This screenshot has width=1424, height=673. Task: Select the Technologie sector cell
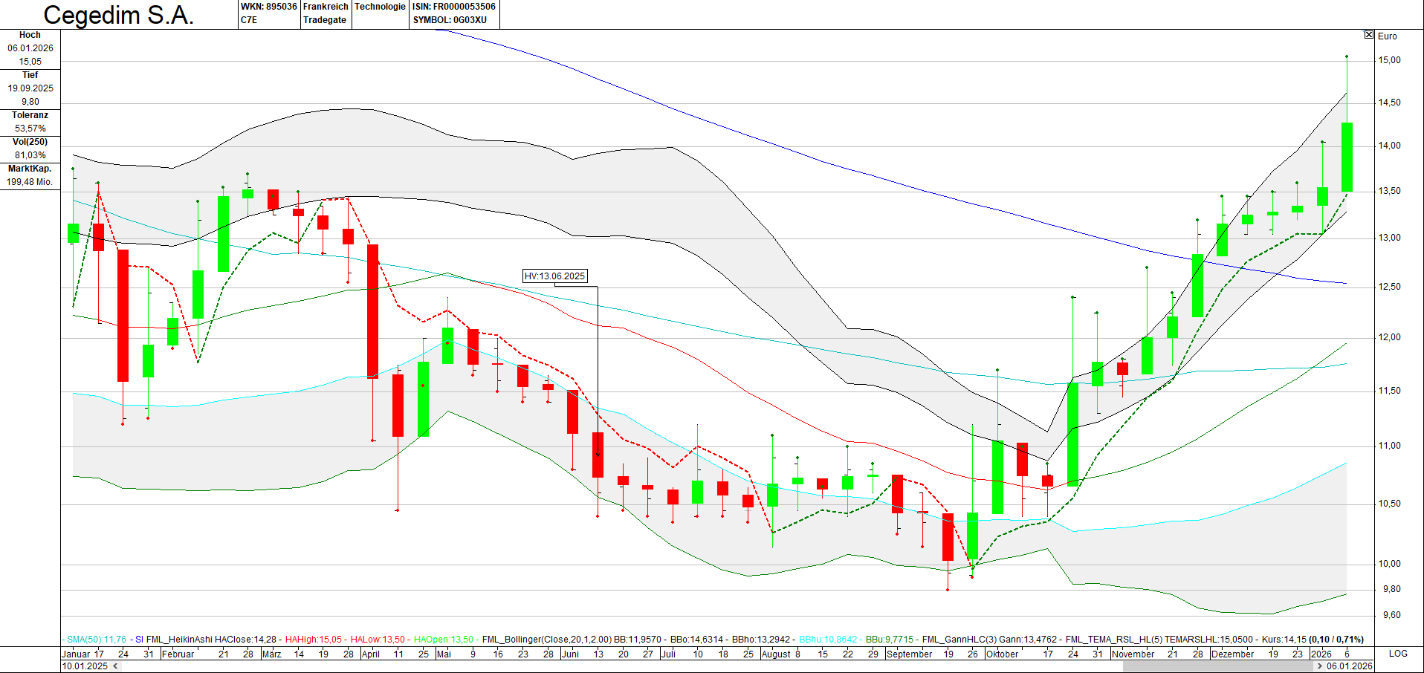point(380,7)
